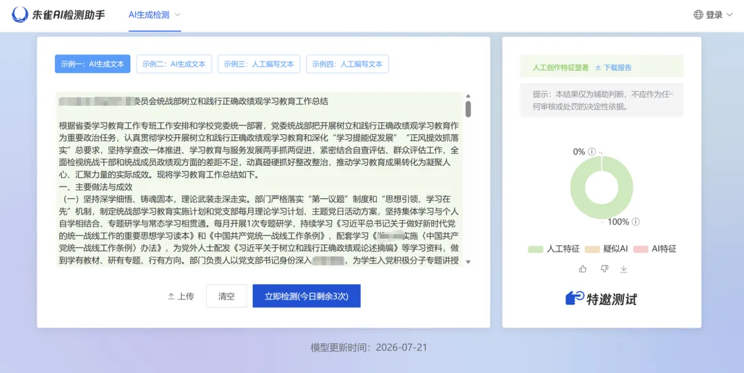744x373 pixels.
Task: Click the 模型更新时间:2026-07-21 text
Action: (369, 348)
